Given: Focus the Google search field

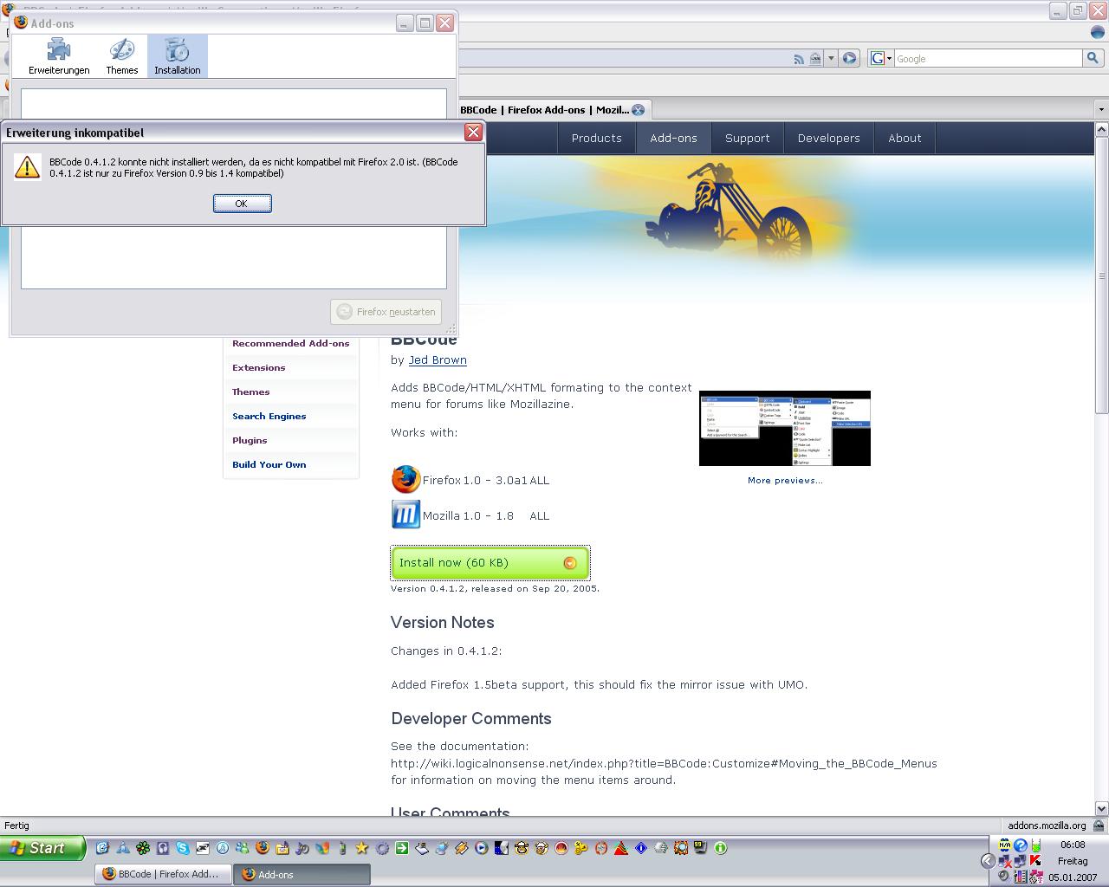Looking at the screenshot, I should (x=988, y=59).
